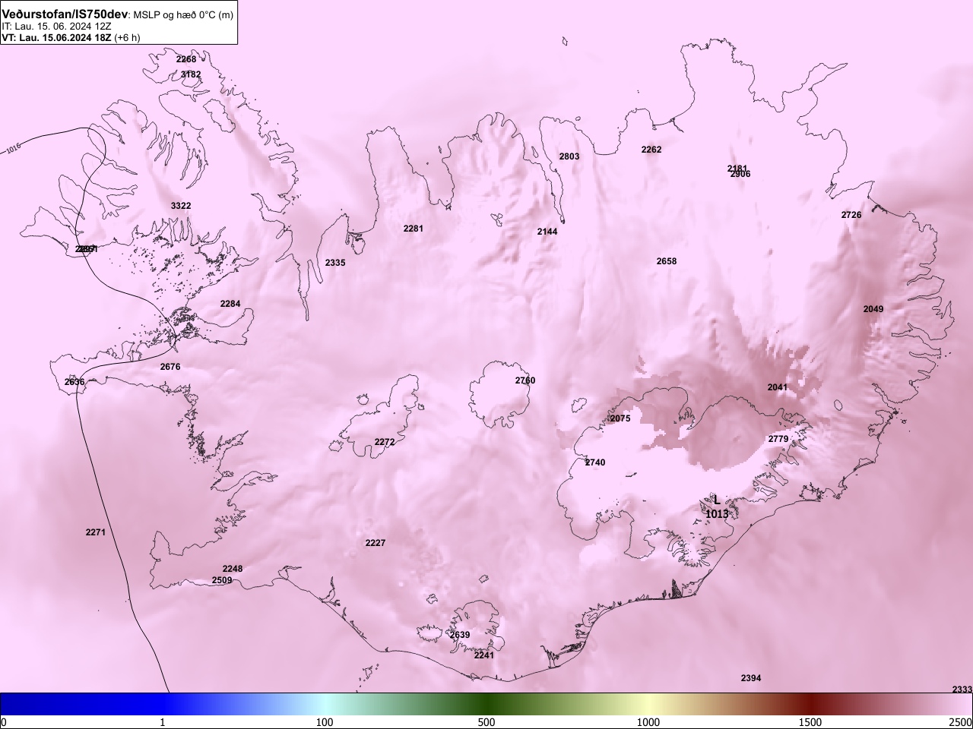The image size is (973, 729).
Task: Click the title 'Veðurstofan/IS750dev' in the header
Action: [66, 14]
